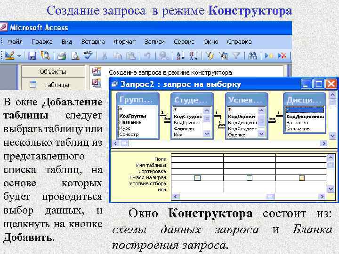Click the Microsoft Access title bar icon
The image size is (339, 254).
(x=3, y=27)
